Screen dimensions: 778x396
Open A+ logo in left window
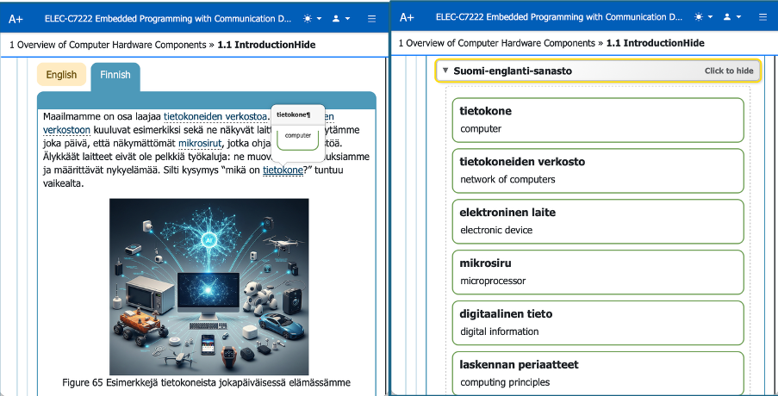click(x=16, y=19)
